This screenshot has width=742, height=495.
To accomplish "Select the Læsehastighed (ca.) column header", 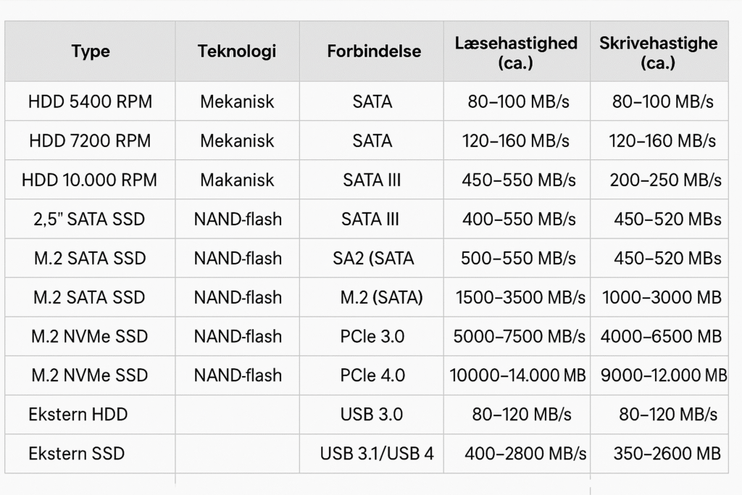I will (516, 52).
